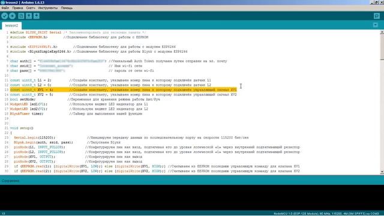Open the Скетч menu
Image resolution: width=384 pixels, height=216 pixels.
pyautogui.click(x=31, y=8)
